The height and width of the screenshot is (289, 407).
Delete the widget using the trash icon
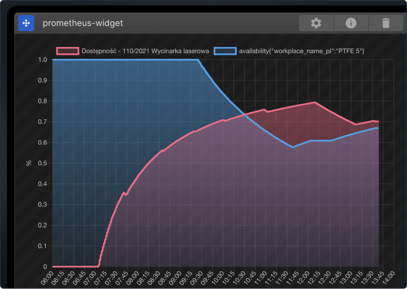386,23
